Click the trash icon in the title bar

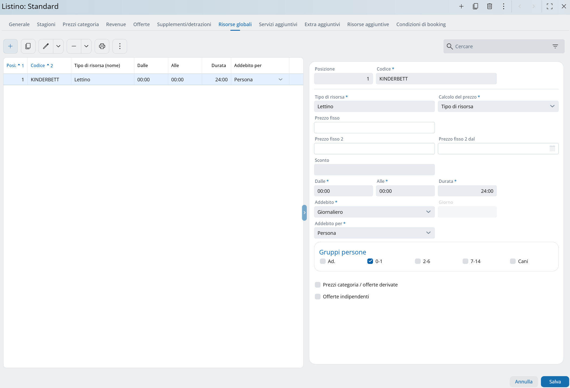[490, 6]
